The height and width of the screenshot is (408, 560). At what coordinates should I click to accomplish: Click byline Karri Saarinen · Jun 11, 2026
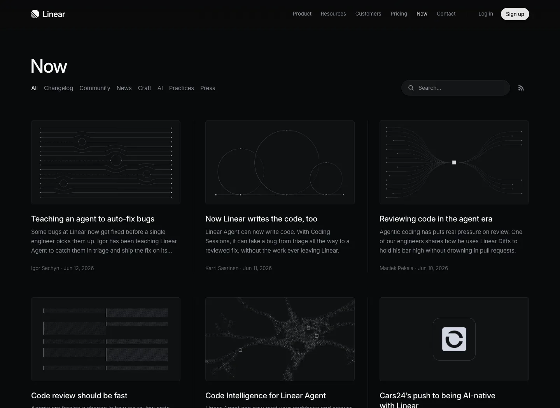[238, 268]
